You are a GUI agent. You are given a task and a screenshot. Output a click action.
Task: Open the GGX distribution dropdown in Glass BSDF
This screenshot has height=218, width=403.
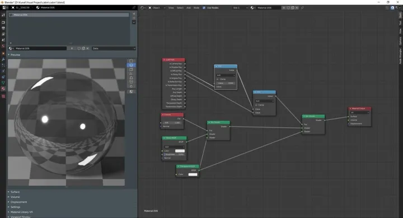pyautogui.click(x=174, y=146)
